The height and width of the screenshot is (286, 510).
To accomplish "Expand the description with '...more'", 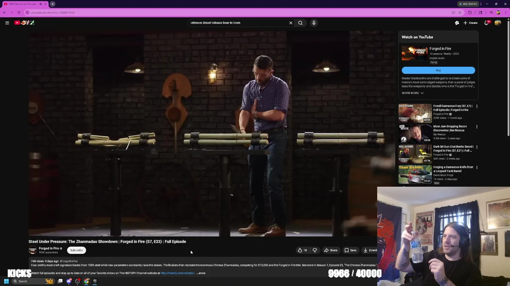I will pyautogui.click(x=201, y=273).
